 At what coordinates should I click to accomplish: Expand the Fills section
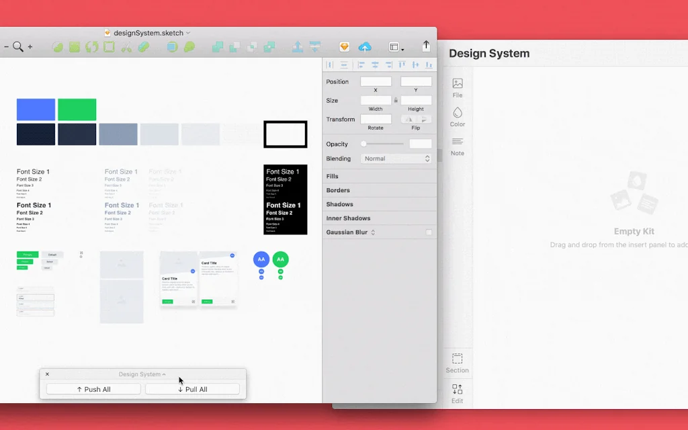pos(333,176)
